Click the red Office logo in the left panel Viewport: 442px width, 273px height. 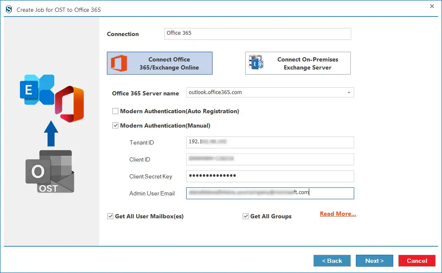[x=69, y=104]
